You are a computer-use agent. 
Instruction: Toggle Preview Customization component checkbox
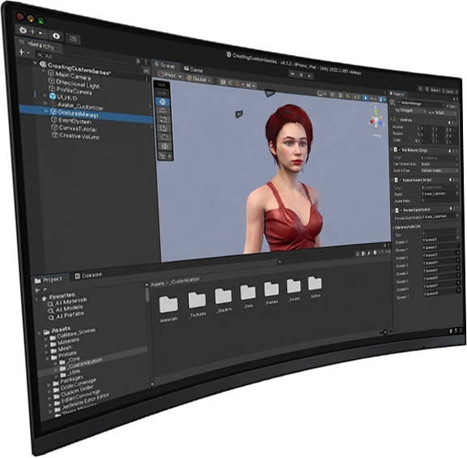click(x=401, y=210)
